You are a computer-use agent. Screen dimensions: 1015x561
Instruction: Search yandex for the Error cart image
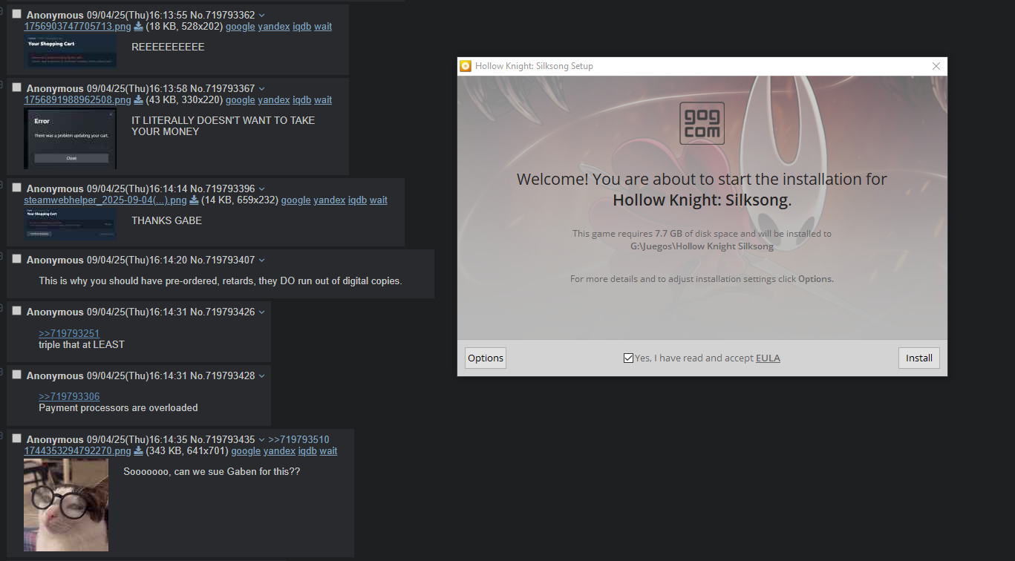pyautogui.click(x=274, y=100)
